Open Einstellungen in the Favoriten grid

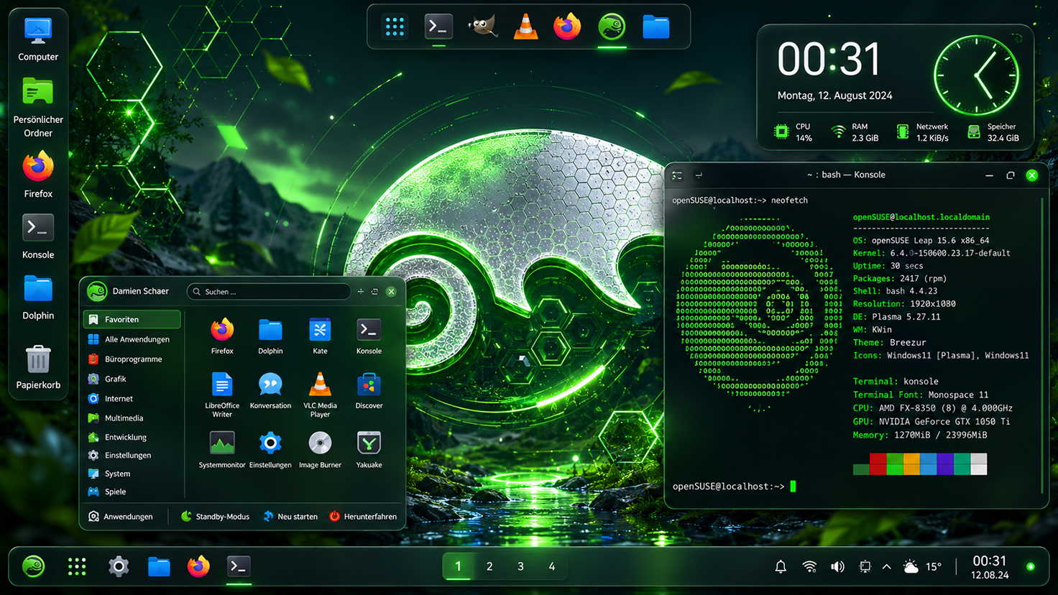point(270,450)
